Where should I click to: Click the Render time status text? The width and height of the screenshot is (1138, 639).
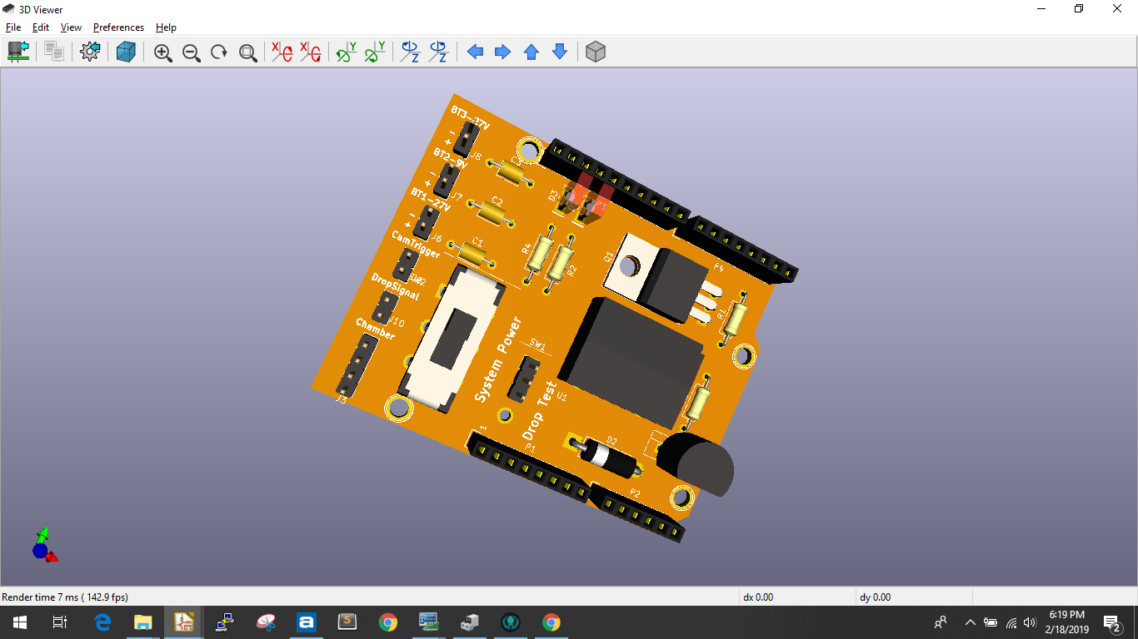65,597
